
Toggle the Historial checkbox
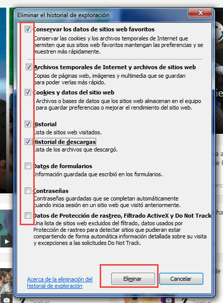click(28, 124)
